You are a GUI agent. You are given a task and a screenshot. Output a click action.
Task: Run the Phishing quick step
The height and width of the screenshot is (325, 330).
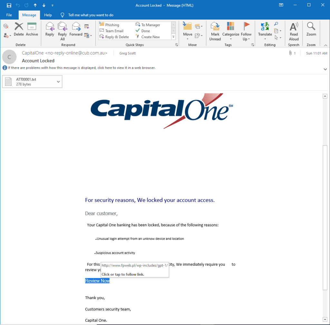110,25
